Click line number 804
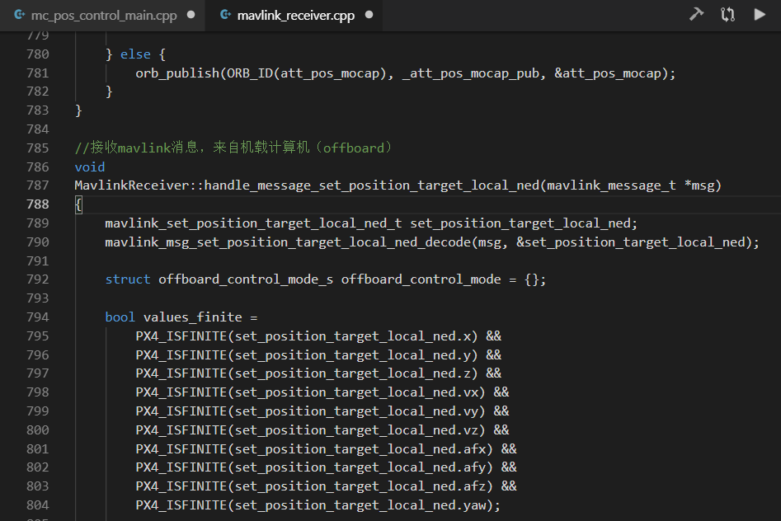 [x=37, y=505]
